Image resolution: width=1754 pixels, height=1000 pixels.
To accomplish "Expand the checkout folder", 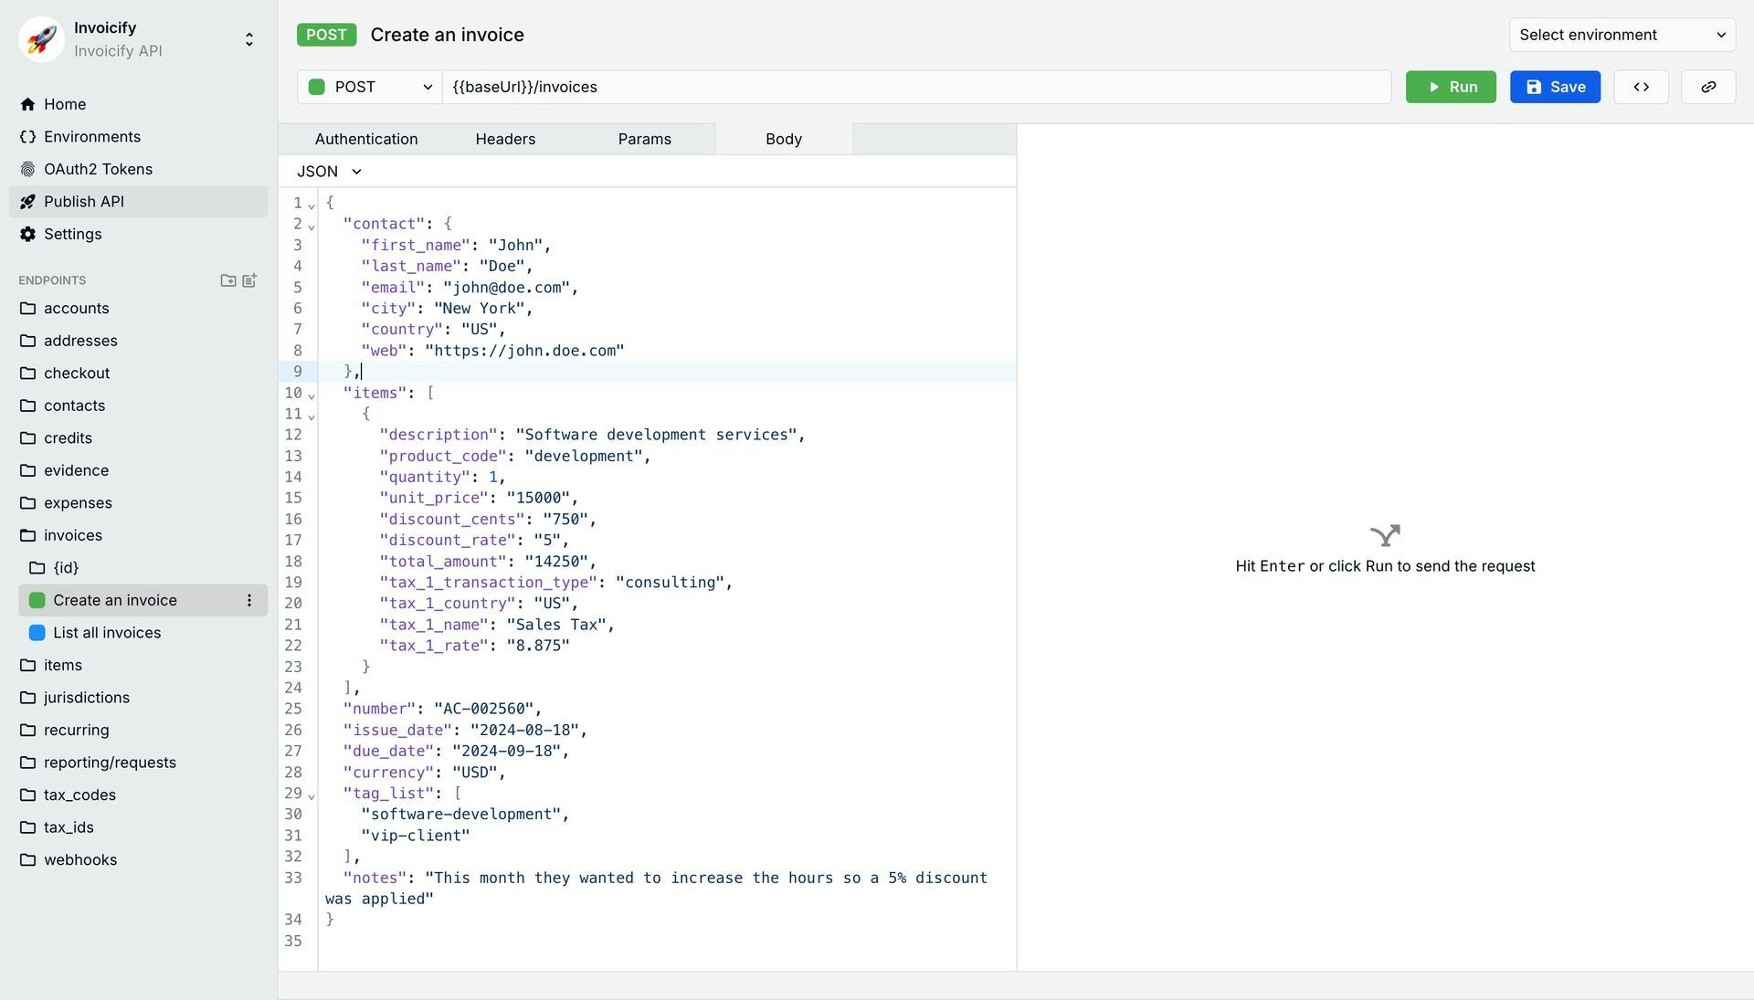I will [x=139, y=374].
